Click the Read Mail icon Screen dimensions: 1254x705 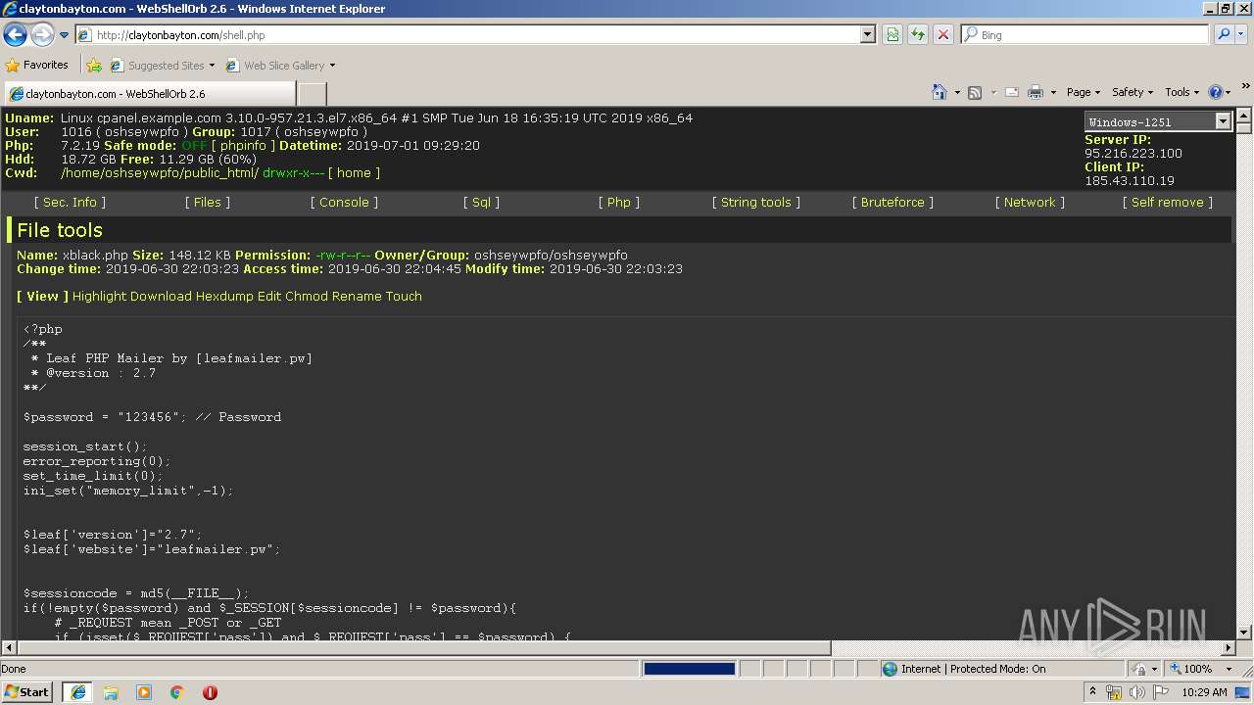coord(1012,92)
